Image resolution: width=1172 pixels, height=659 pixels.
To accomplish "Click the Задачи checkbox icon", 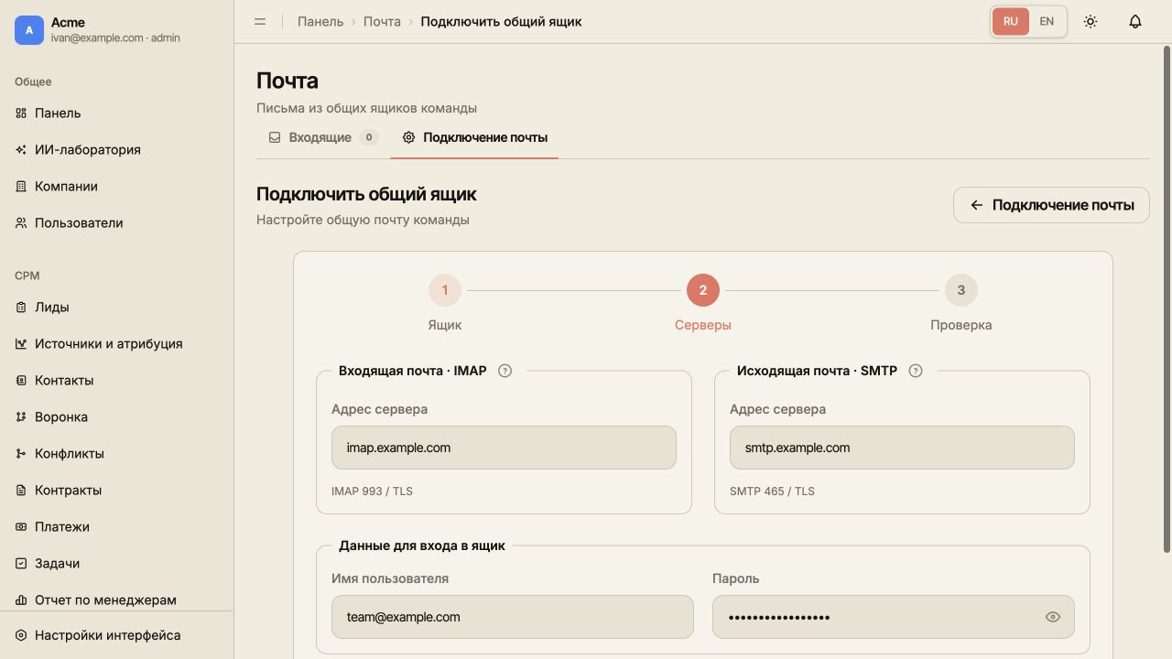I will [21, 563].
